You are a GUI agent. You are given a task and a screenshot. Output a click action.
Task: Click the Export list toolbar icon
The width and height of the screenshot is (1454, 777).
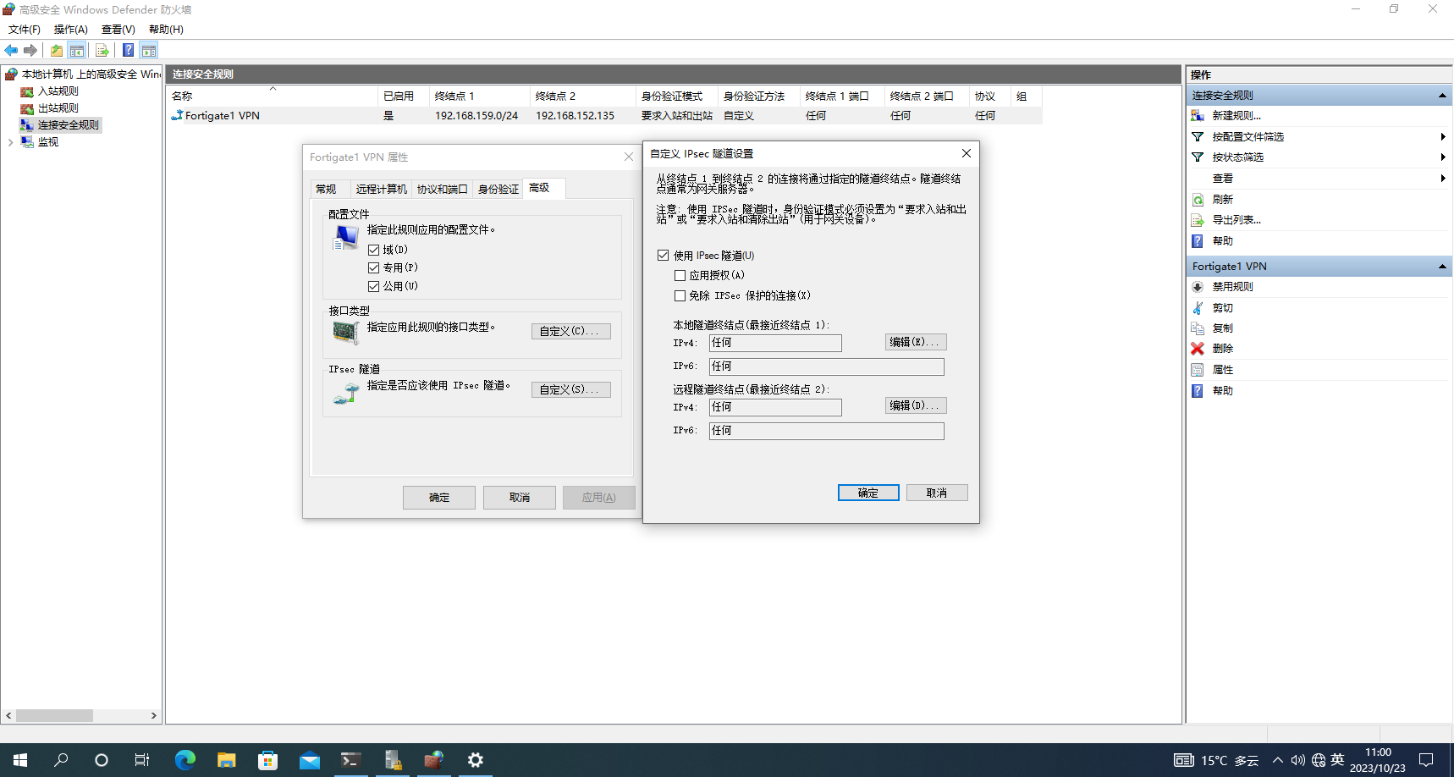102,50
